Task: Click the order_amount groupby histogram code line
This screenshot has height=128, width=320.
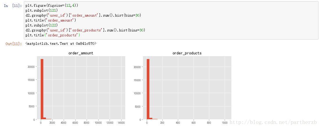Action: 83,15
